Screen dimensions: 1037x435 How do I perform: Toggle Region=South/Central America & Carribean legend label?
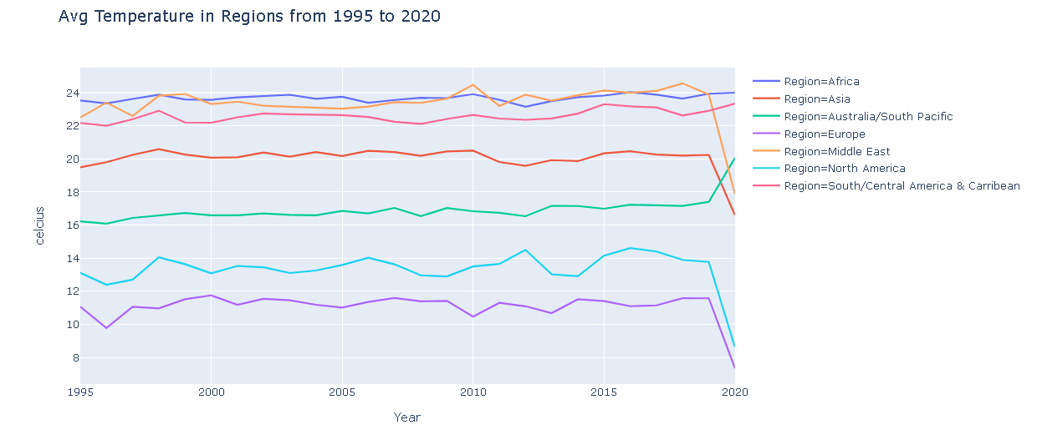(902, 186)
